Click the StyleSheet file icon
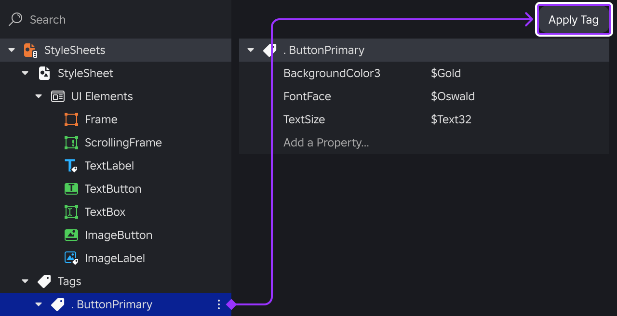Viewport: 617px width, 316px height. point(44,73)
